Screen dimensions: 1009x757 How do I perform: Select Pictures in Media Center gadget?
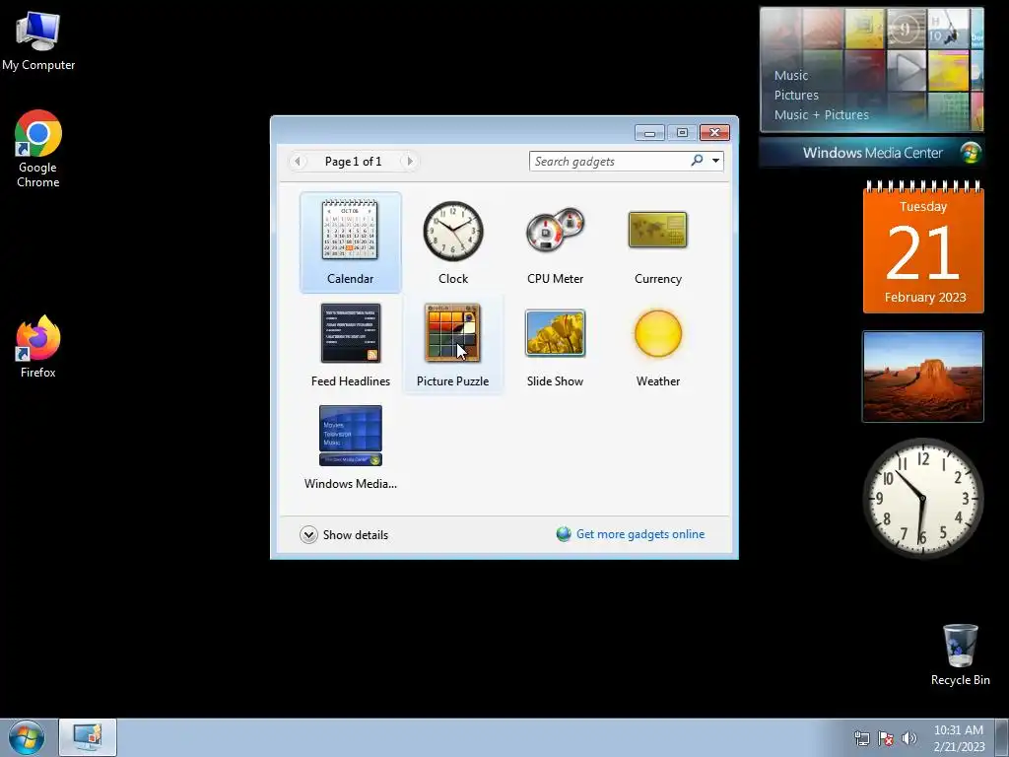[x=796, y=96]
